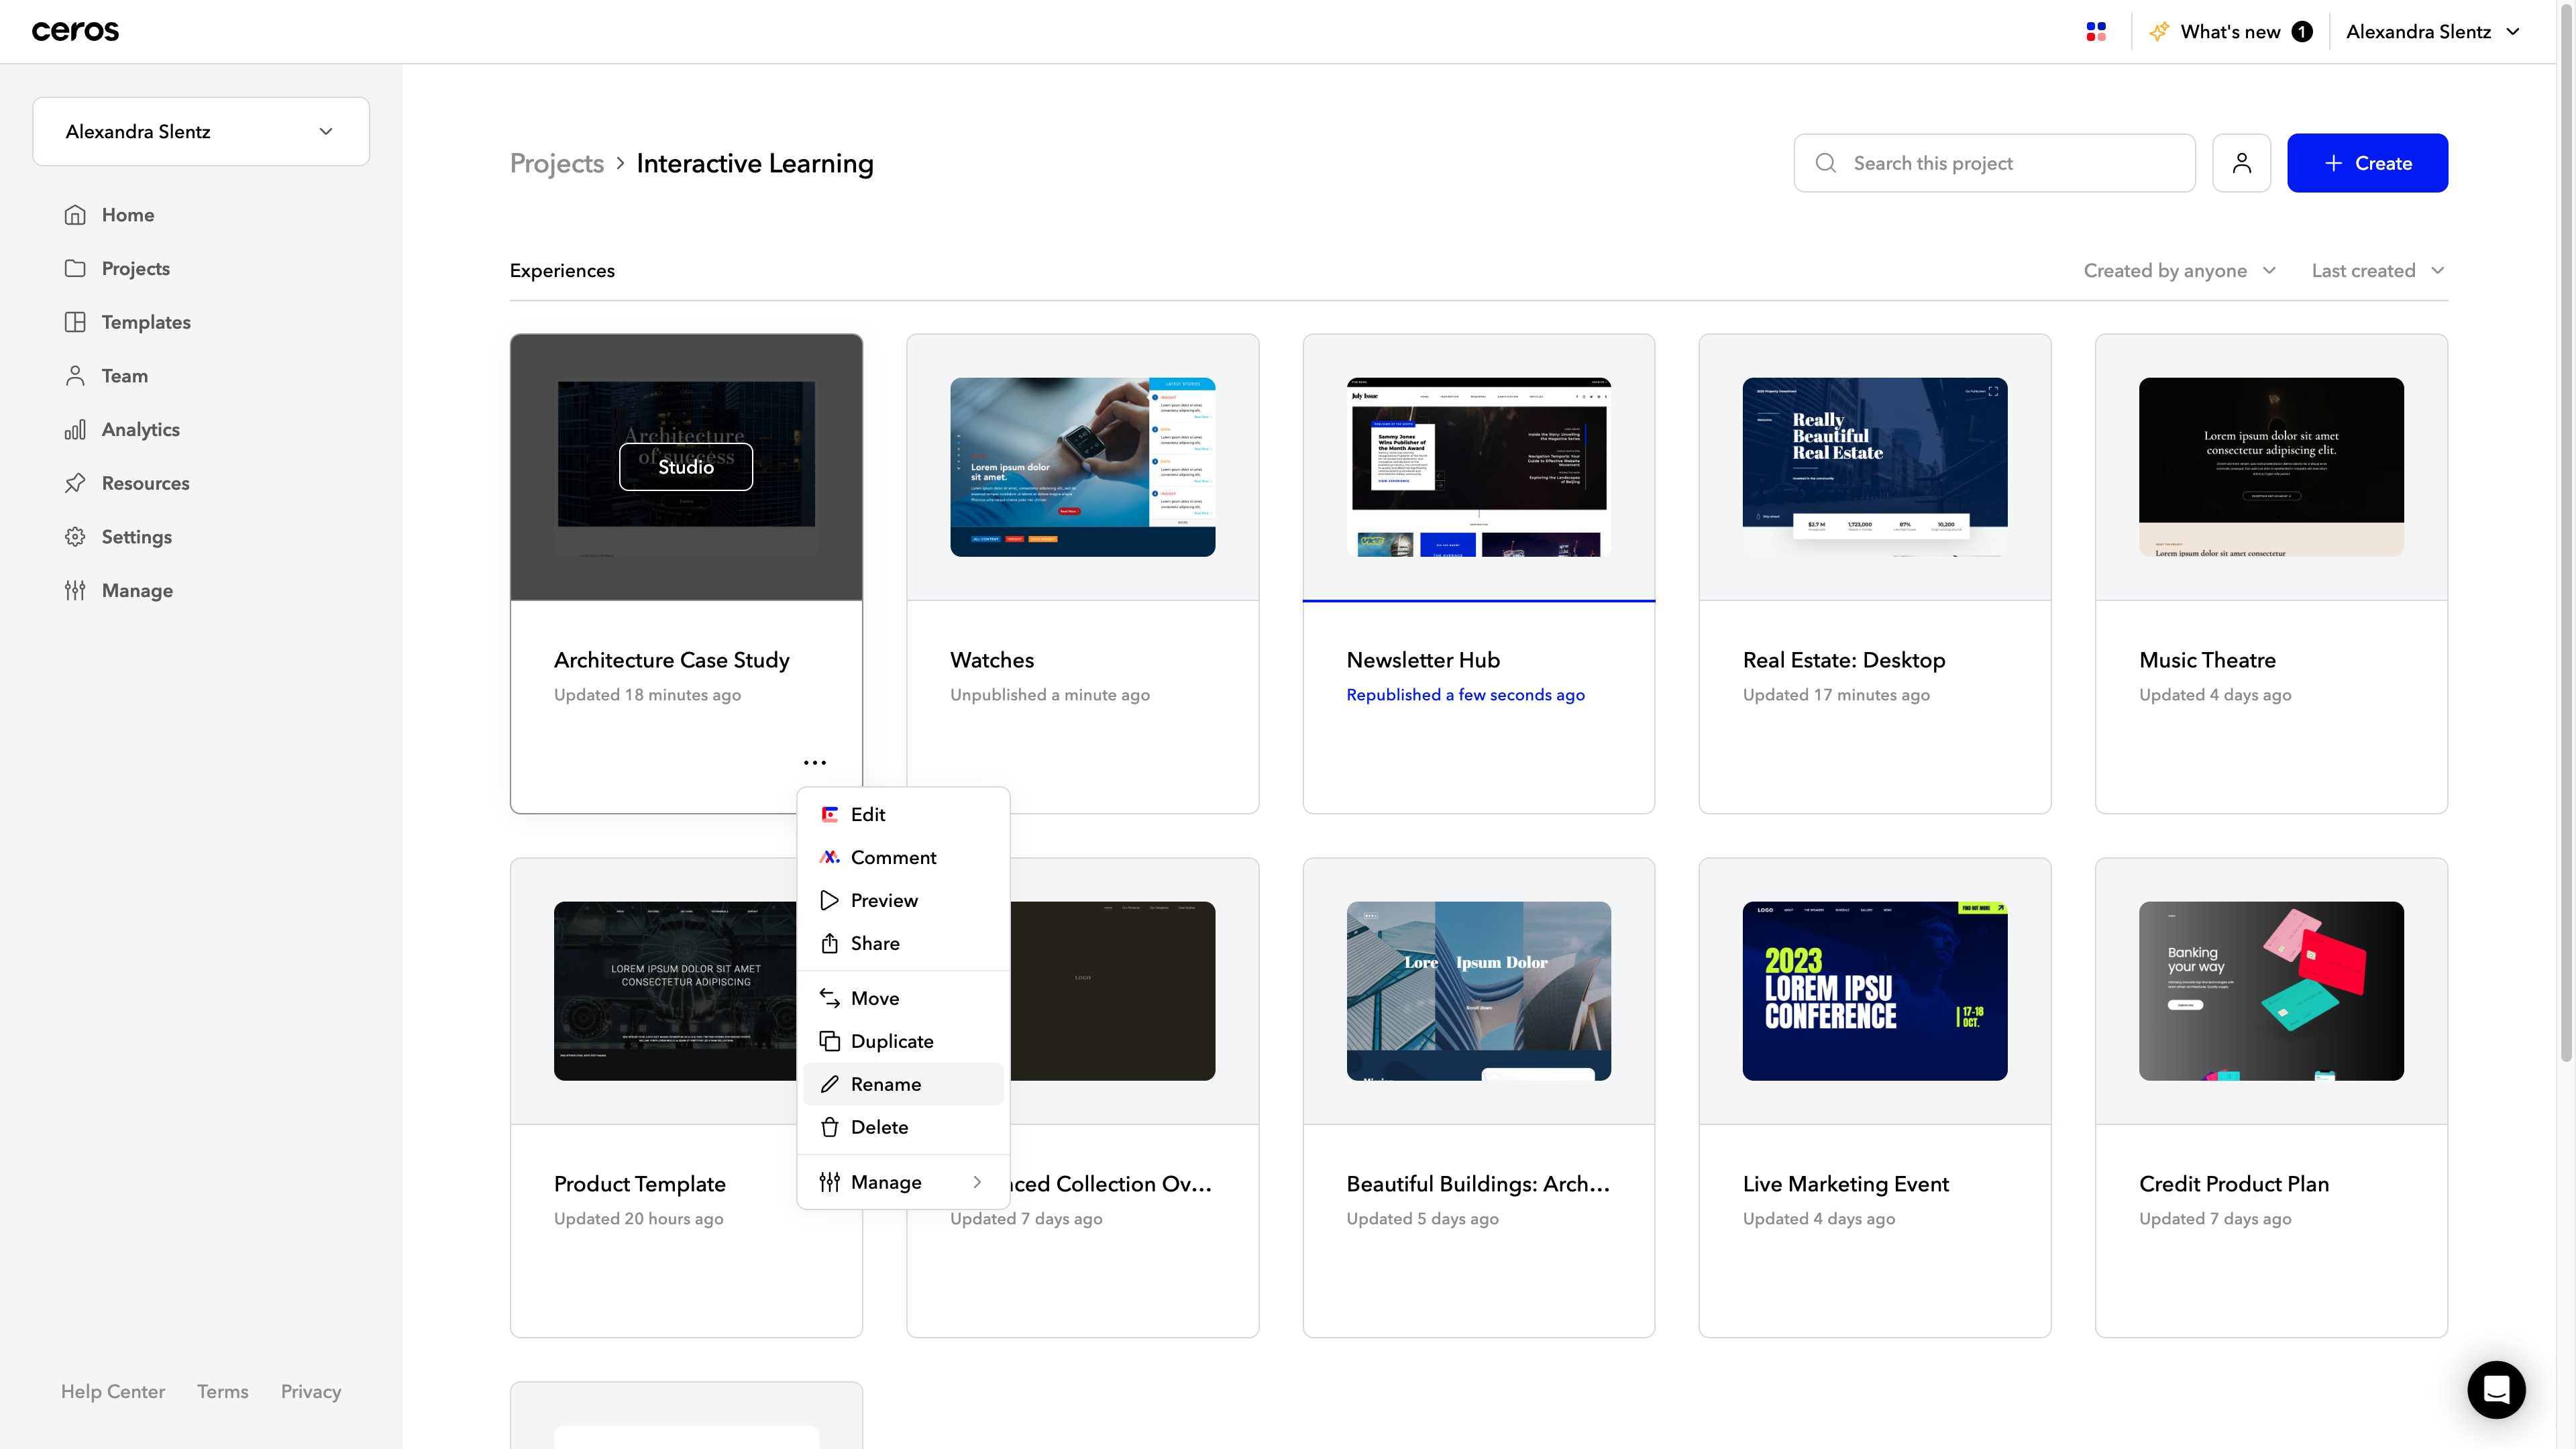
Task: Open the Created by anyone filter
Action: (x=2180, y=271)
